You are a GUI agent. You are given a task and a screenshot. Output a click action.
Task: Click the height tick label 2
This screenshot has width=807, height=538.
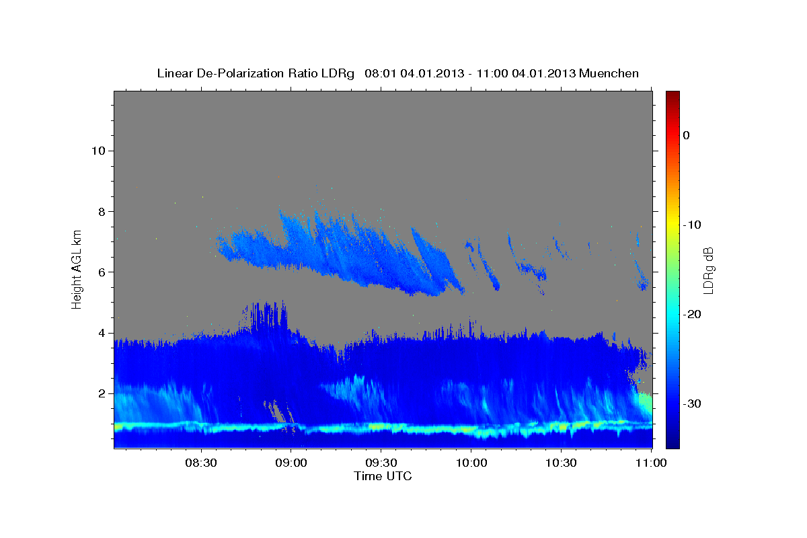click(102, 393)
